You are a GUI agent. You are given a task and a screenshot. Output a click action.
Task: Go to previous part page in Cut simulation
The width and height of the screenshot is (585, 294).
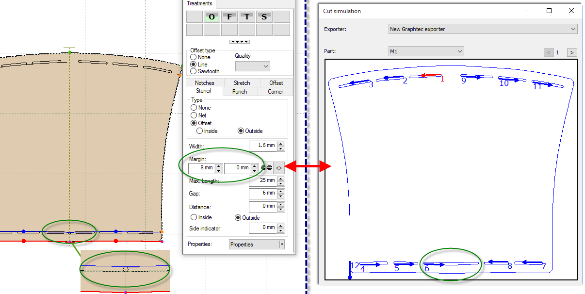(549, 52)
